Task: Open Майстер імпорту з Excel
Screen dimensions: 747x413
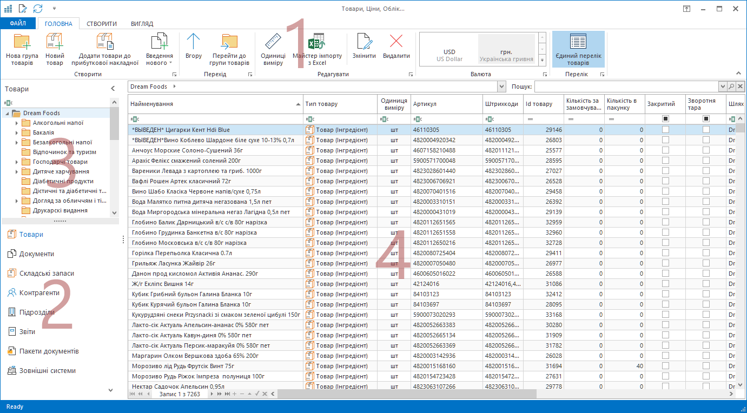Action: 316,42
